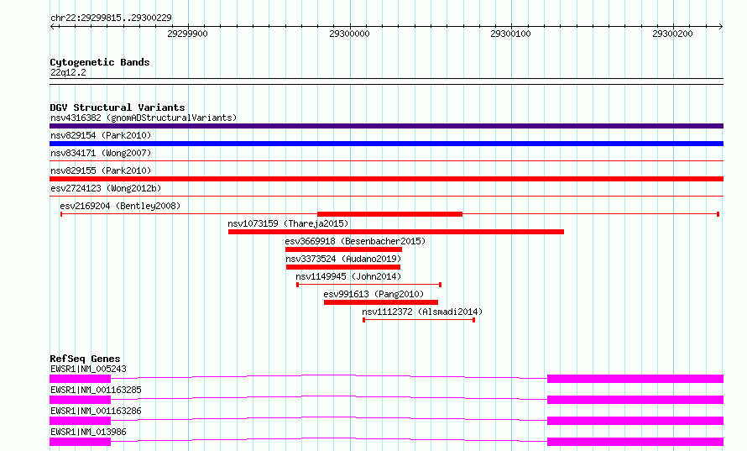Image resolution: width=747 pixels, height=451 pixels.
Task: Select the 22q12.2 band label
Action: 68,72
